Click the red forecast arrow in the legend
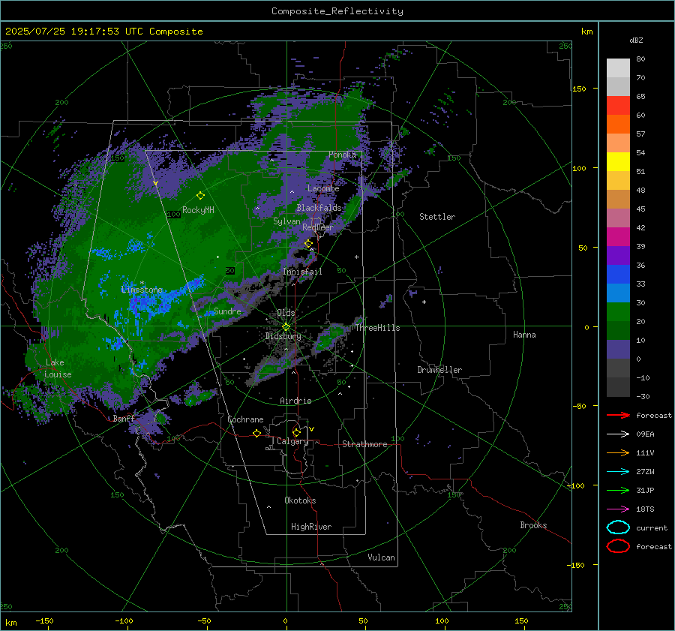 [618, 415]
